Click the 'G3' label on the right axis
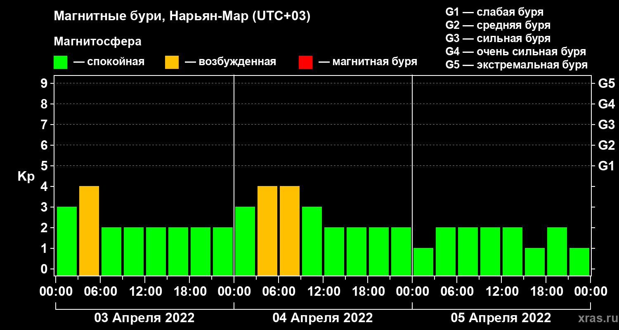The width and height of the screenshot is (619, 330). click(607, 125)
